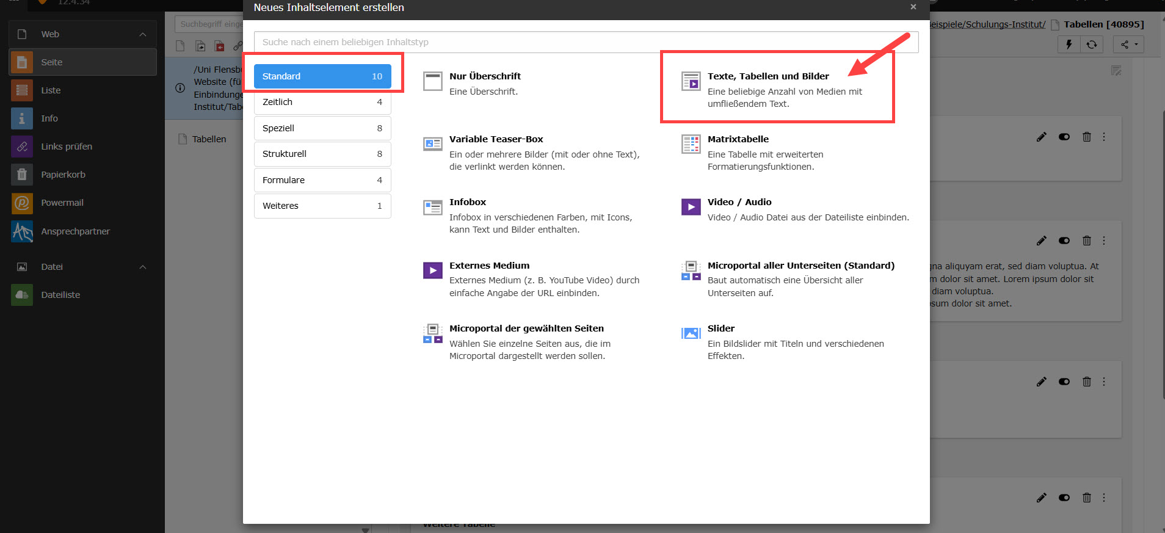Select the Video / Audio icon
Image resolution: width=1165 pixels, height=533 pixels.
tap(691, 208)
